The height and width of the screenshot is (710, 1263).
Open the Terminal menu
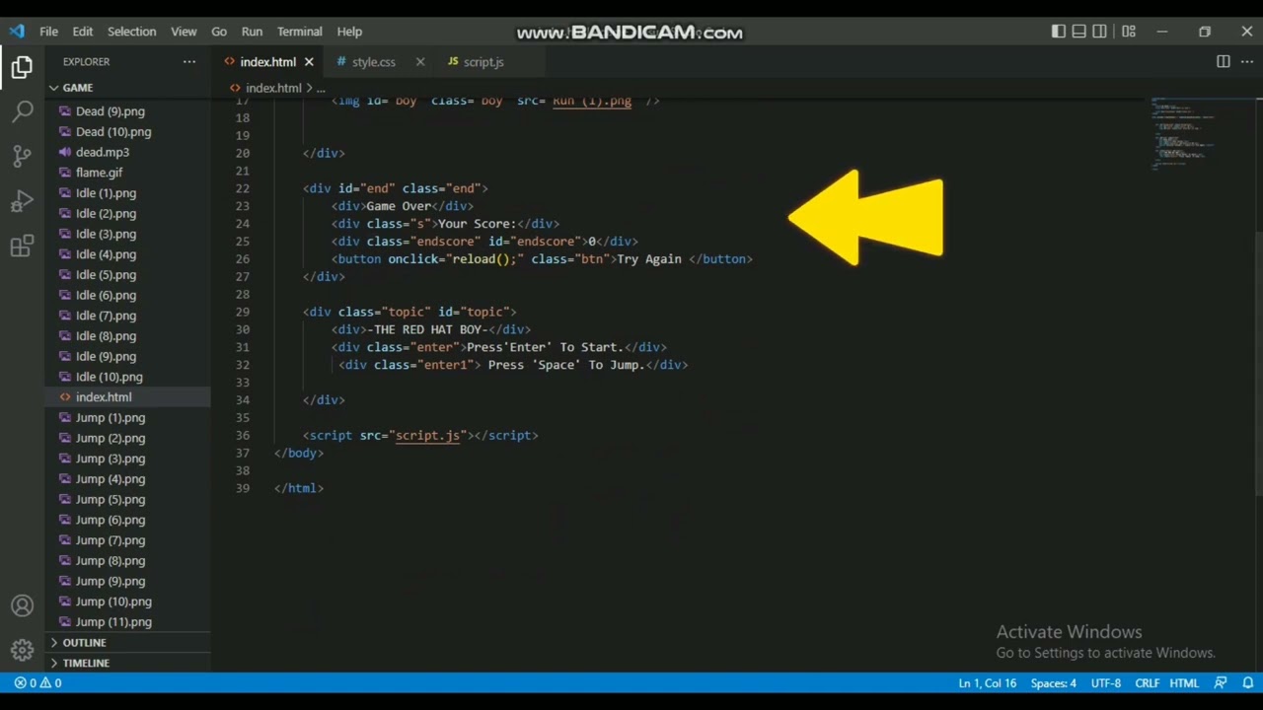pyautogui.click(x=299, y=31)
